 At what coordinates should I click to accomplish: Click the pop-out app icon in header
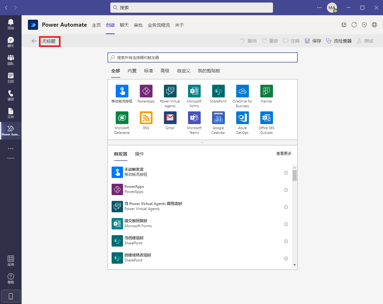[344, 25]
